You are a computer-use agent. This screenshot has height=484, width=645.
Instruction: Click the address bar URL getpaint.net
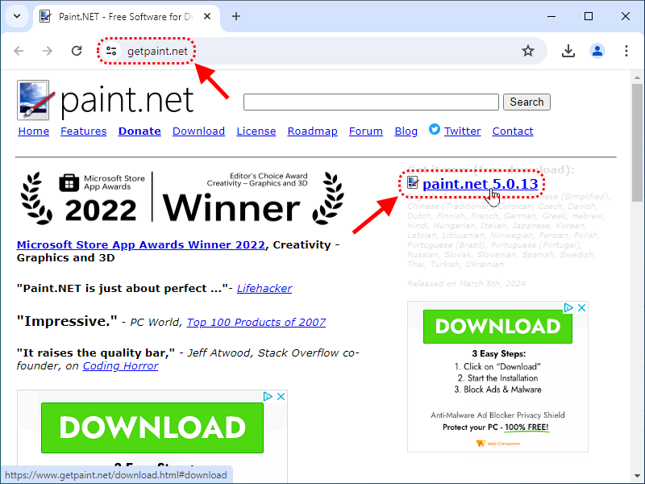coord(157,52)
